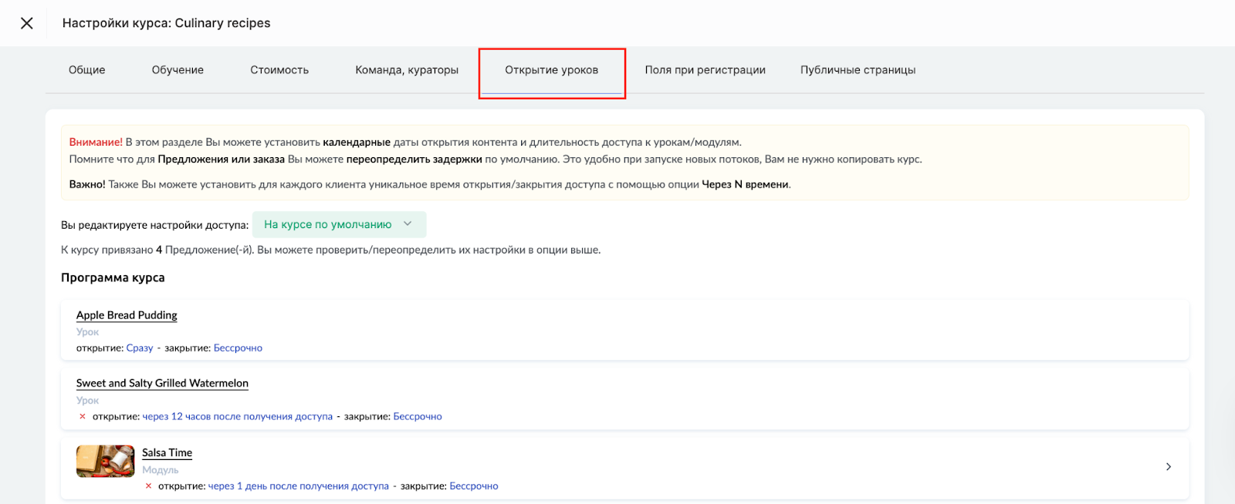Go to the Стоимость tab
The width and height of the screenshot is (1235, 504).
coord(279,70)
